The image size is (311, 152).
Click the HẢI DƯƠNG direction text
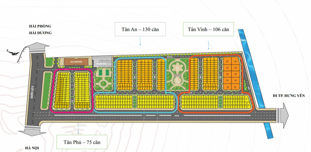(x=38, y=33)
